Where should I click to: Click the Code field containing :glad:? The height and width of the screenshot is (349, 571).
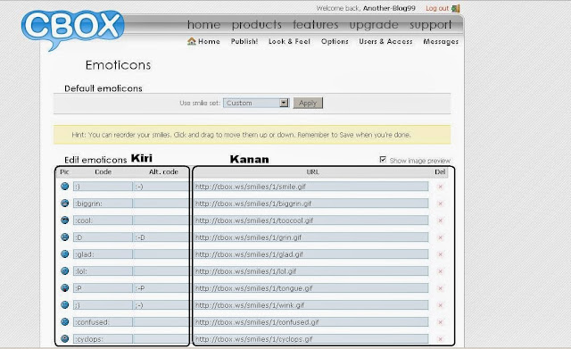pyautogui.click(x=103, y=254)
